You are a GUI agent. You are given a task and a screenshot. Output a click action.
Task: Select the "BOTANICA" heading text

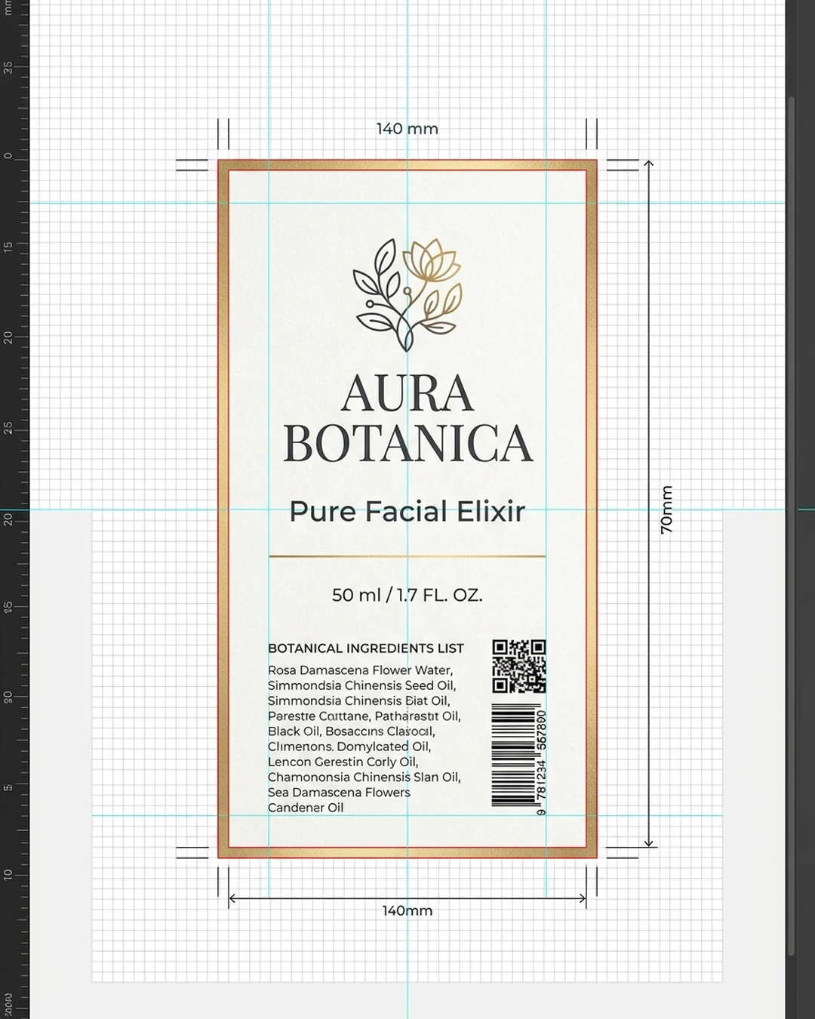(x=408, y=443)
